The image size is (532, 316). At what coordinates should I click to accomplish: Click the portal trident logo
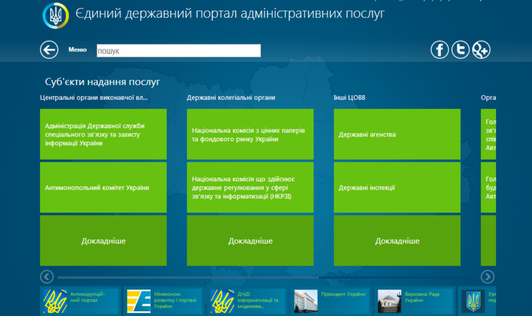56,15
